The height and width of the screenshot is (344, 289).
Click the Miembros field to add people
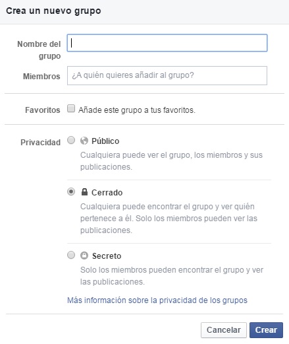coord(167,75)
